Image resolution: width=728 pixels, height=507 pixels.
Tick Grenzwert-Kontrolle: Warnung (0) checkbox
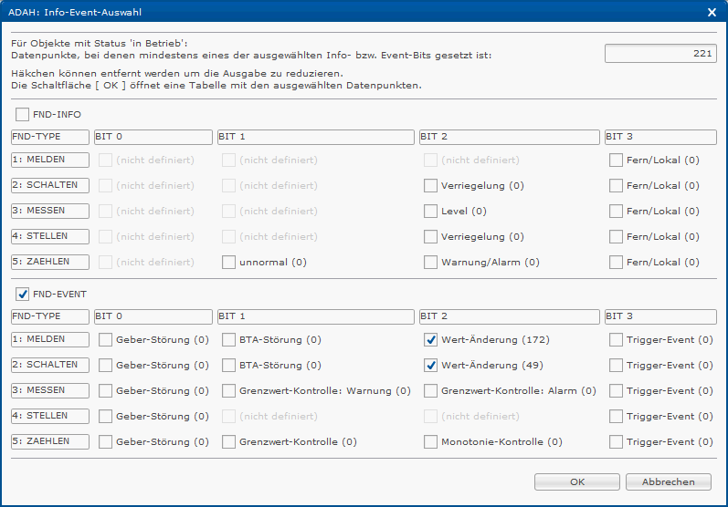[x=228, y=390]
